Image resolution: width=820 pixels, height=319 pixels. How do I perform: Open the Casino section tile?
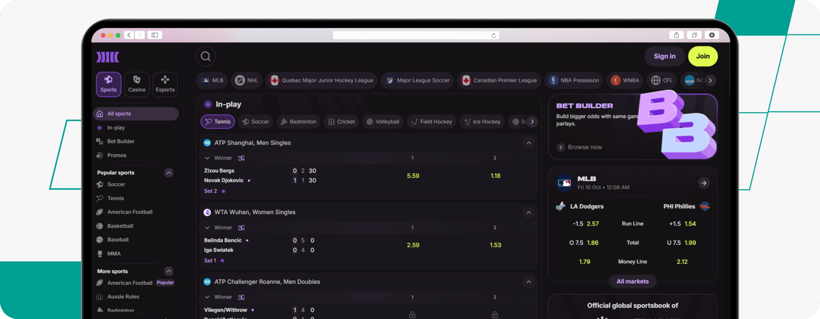tap(137, 85)
